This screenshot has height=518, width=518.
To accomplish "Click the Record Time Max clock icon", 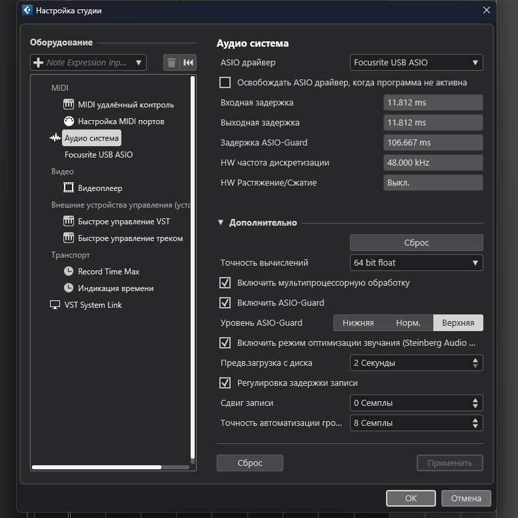I will click(x=69, y=272).
